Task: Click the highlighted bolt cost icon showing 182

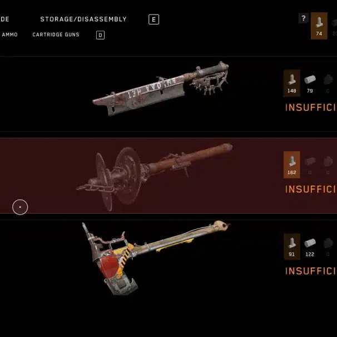Action: click(x=291, y=165)
